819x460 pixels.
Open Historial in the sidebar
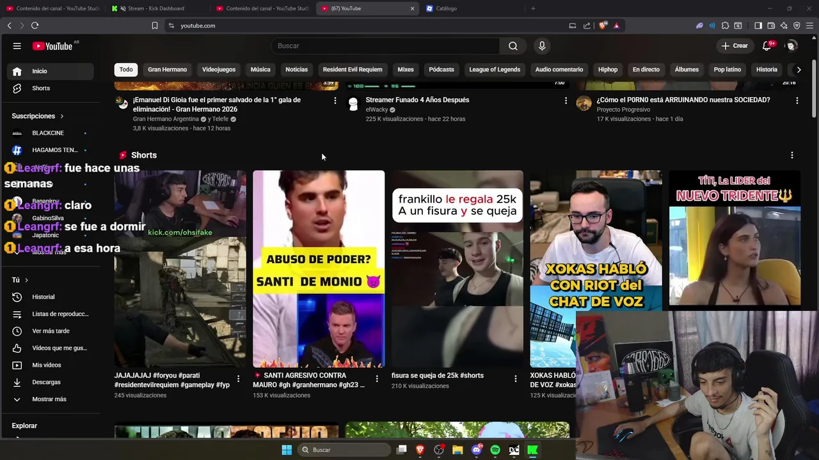[x=50, y=297]
